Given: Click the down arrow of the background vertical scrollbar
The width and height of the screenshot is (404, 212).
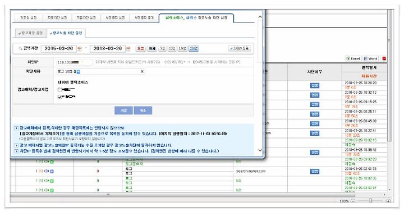Looking at the screenshot, I should pyautogui.click(x=389, y=190).
